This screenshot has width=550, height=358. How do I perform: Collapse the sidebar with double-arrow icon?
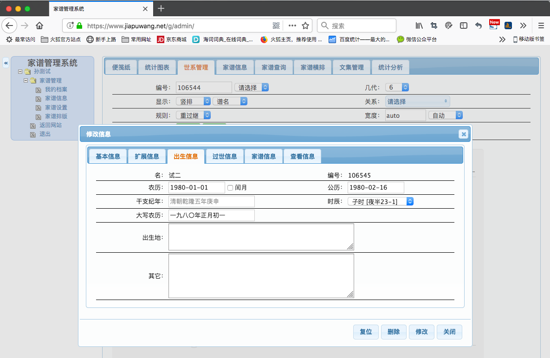tap(6, 63)
